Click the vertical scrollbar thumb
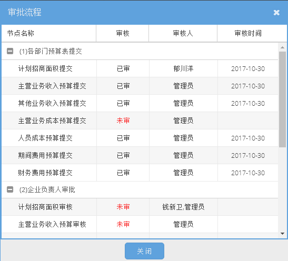This screenshot has height=261, width=288. pos(283,99)
